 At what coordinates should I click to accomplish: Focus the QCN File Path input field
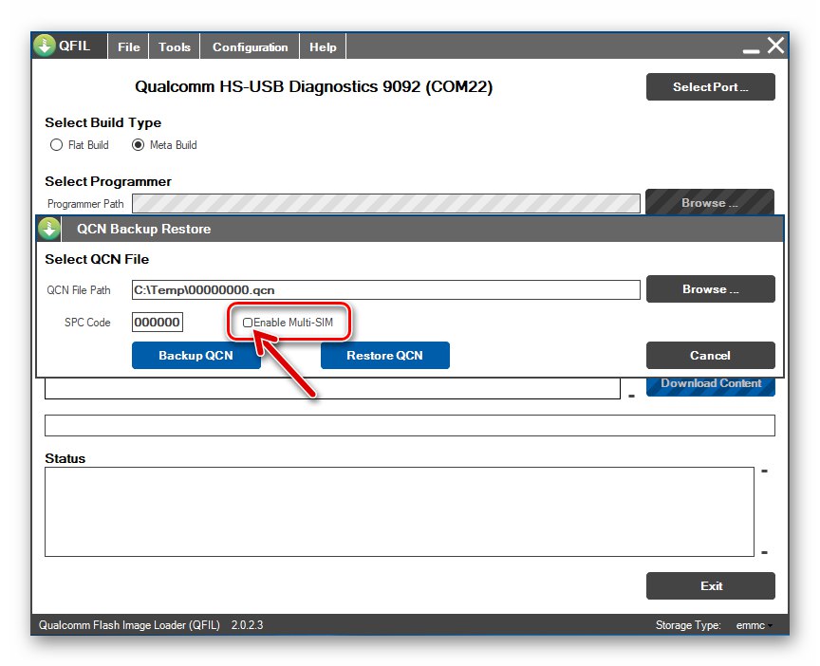[x=386, y=289]
